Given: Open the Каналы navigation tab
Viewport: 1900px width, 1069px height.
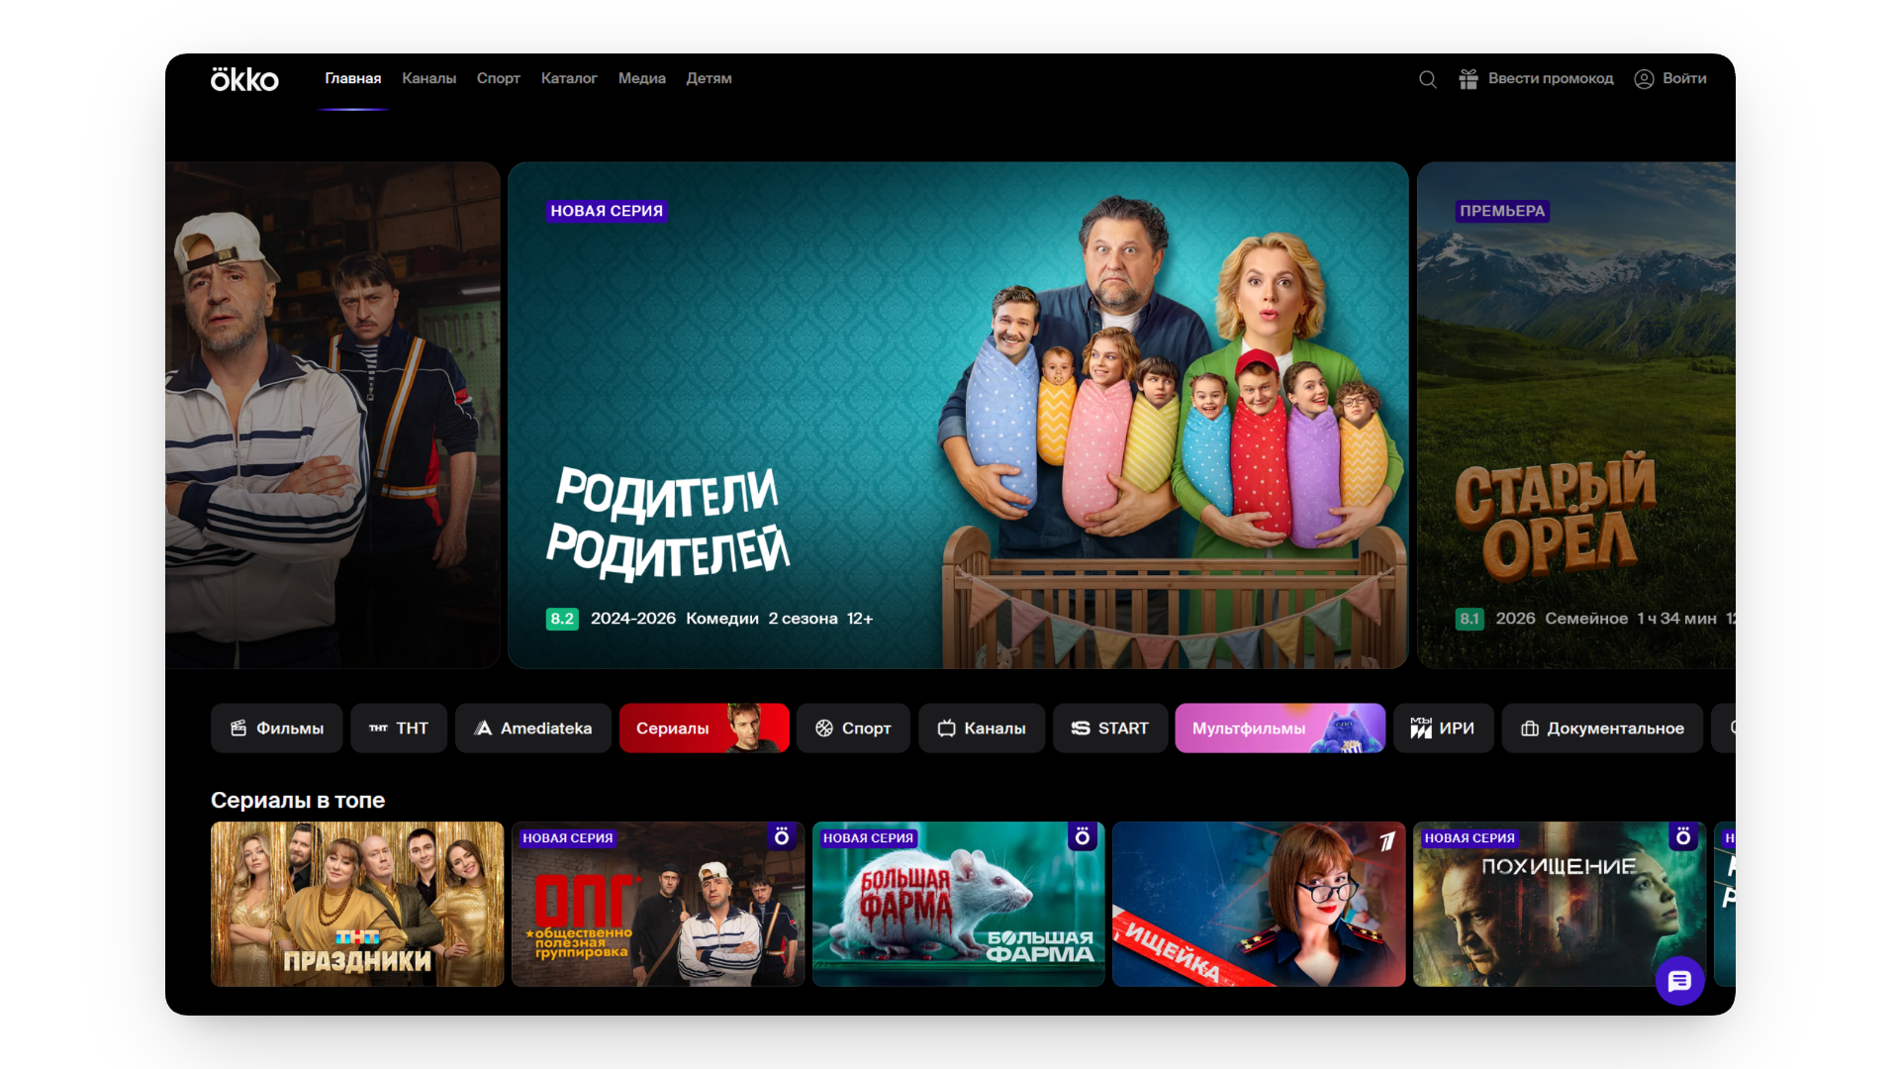Looking at the screenshot, I should click(429, 79).
